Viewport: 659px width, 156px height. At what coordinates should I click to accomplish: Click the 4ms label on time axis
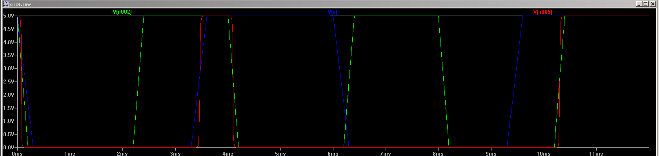tap(228, 154)
